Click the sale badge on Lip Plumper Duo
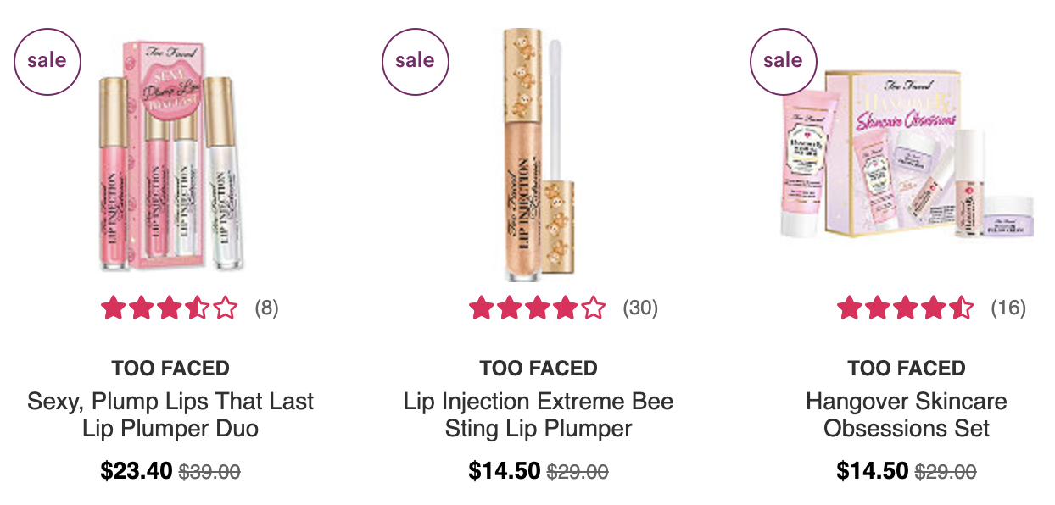The height and width of the screenshot is (505, 1055). (x=47, y=61)
